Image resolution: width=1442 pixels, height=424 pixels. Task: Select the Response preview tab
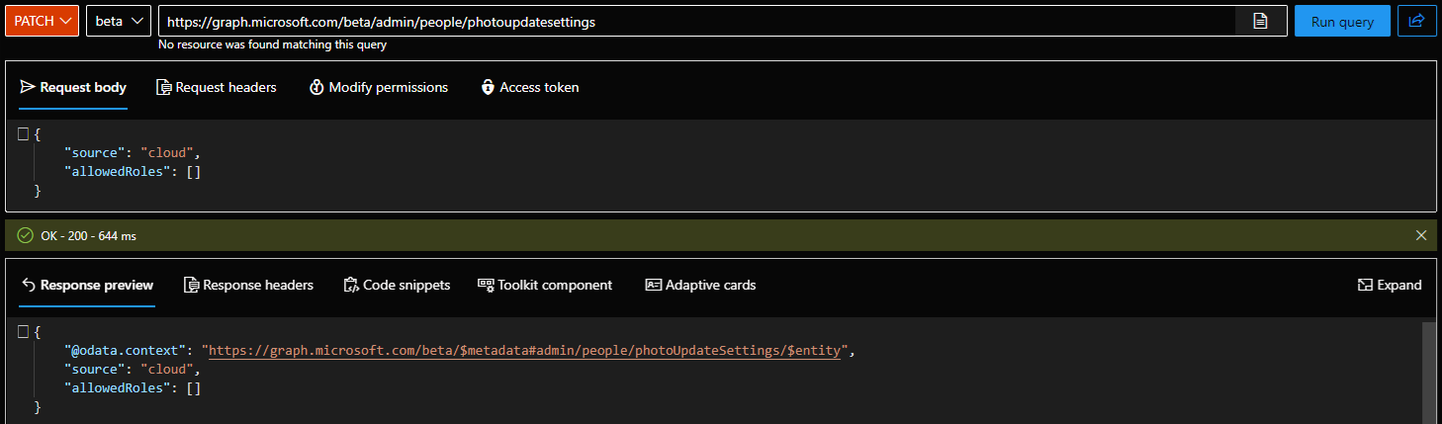point(87,285)
